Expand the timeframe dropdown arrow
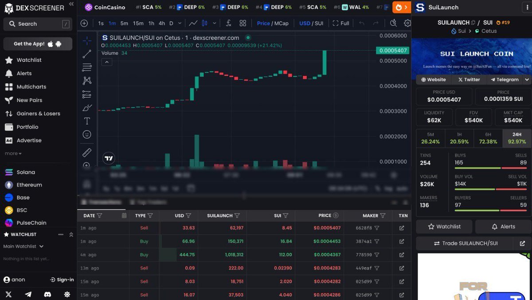The height and width of the screenshot is (300, 532). coord(180,23)
